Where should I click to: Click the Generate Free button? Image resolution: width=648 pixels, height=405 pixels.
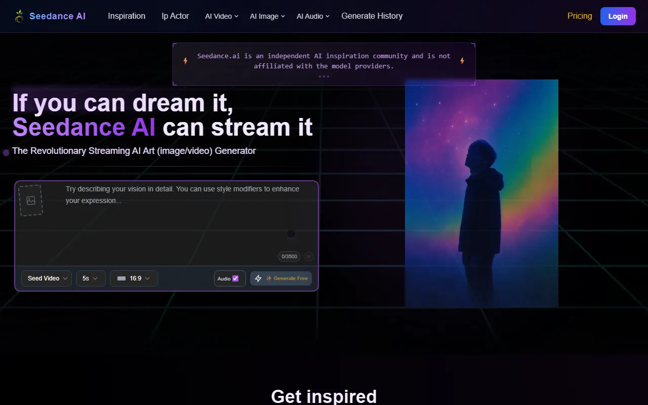pyautogui.click(x=281, y=278)
